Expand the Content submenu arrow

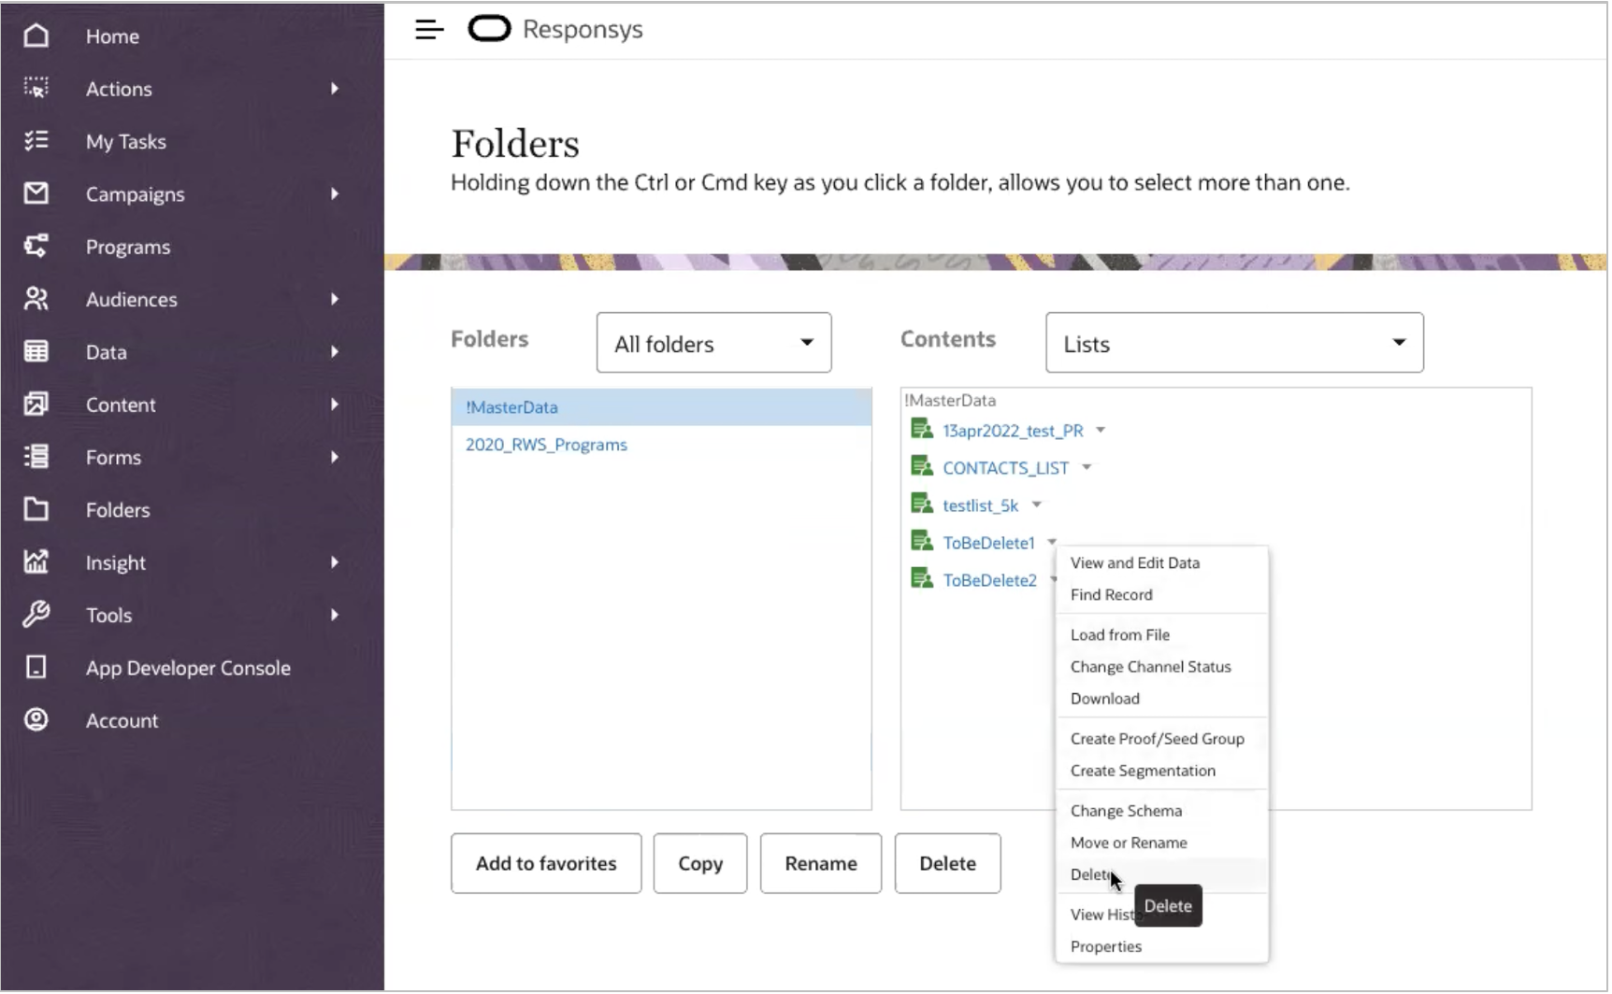[x=335, y=404]
